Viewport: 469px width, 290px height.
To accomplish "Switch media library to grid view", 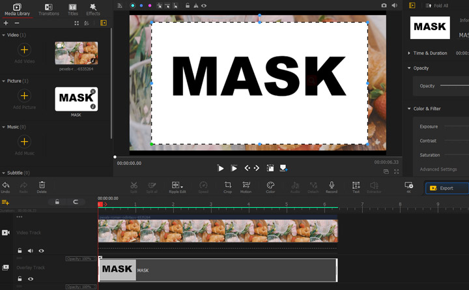I will click(x=77, y=23).
